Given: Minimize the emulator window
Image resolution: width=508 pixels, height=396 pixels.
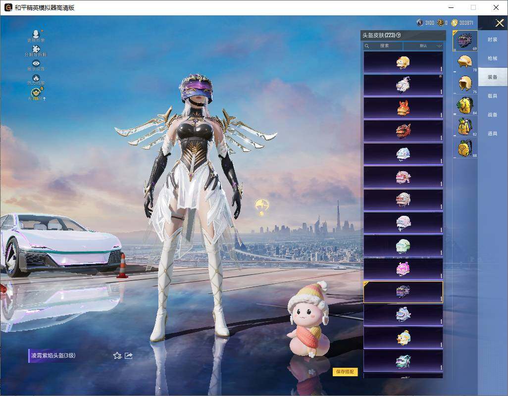Looking at the screenshot, I should point(451,7).
